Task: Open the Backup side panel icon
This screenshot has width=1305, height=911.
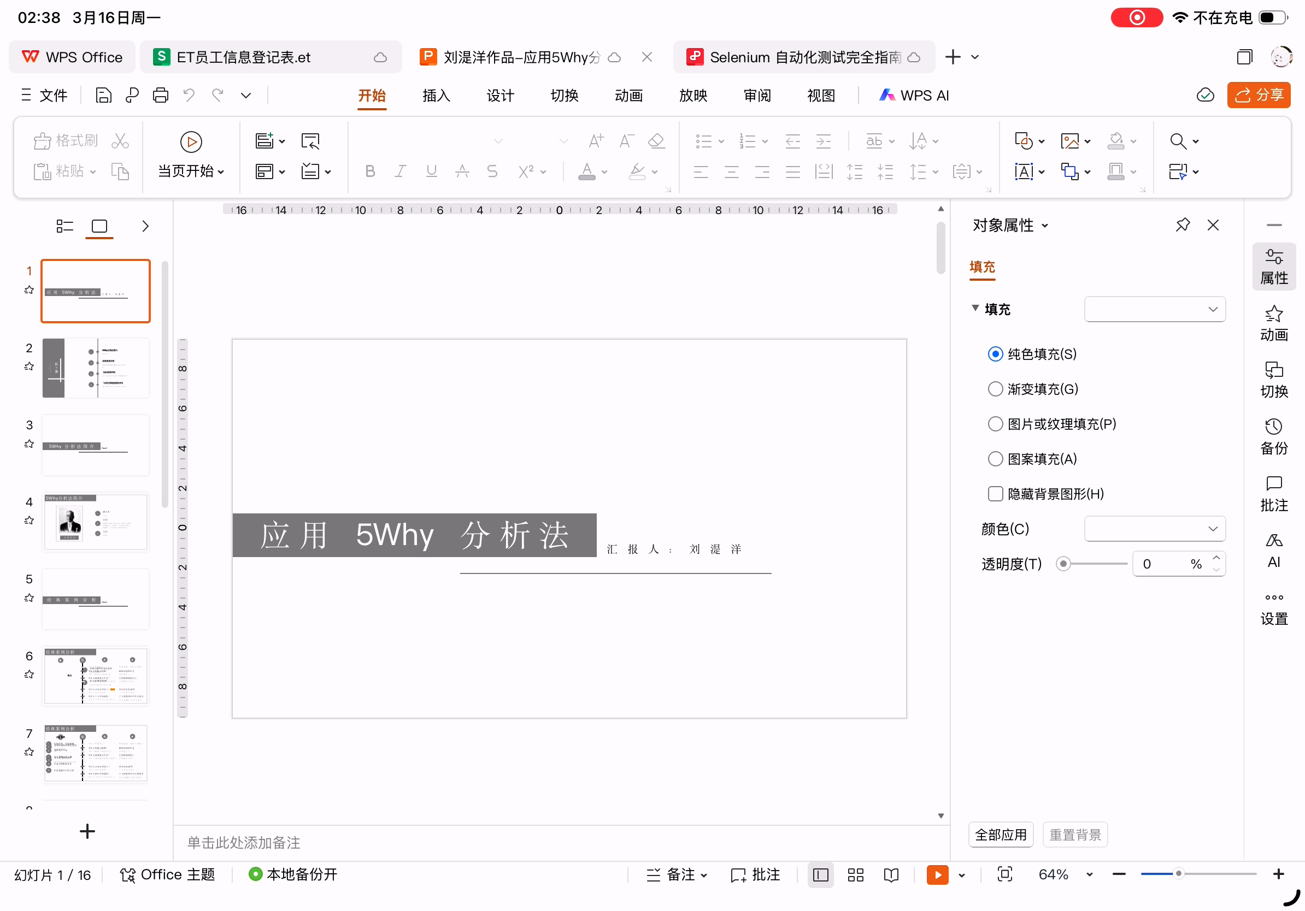Action: (x=1273, y=437)
